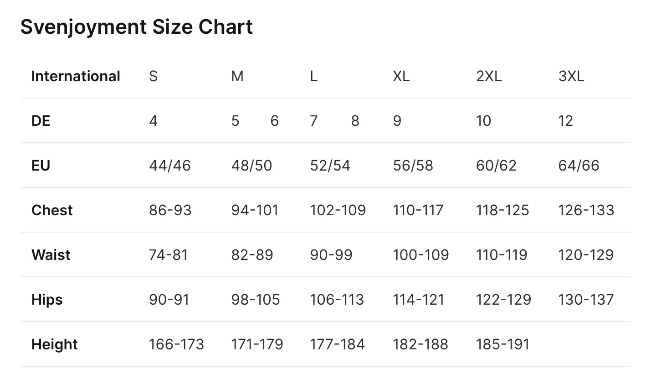Select hips measurement 130-137
Viewport: 651px width, 374px height.
click(x=586, y=300)
